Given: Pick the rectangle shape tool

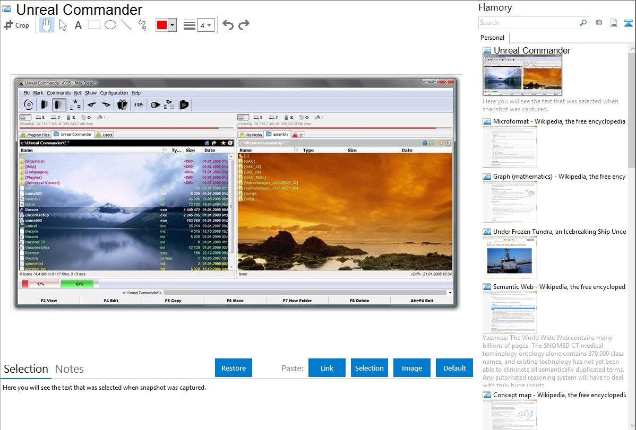Looking at the screenshot, I should 94,25.
